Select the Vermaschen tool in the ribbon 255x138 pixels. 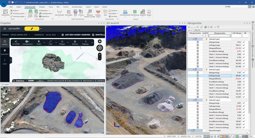coord(5,13)
